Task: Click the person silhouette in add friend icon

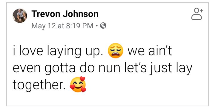Action: pyautogui.click(x=196, y=14)
